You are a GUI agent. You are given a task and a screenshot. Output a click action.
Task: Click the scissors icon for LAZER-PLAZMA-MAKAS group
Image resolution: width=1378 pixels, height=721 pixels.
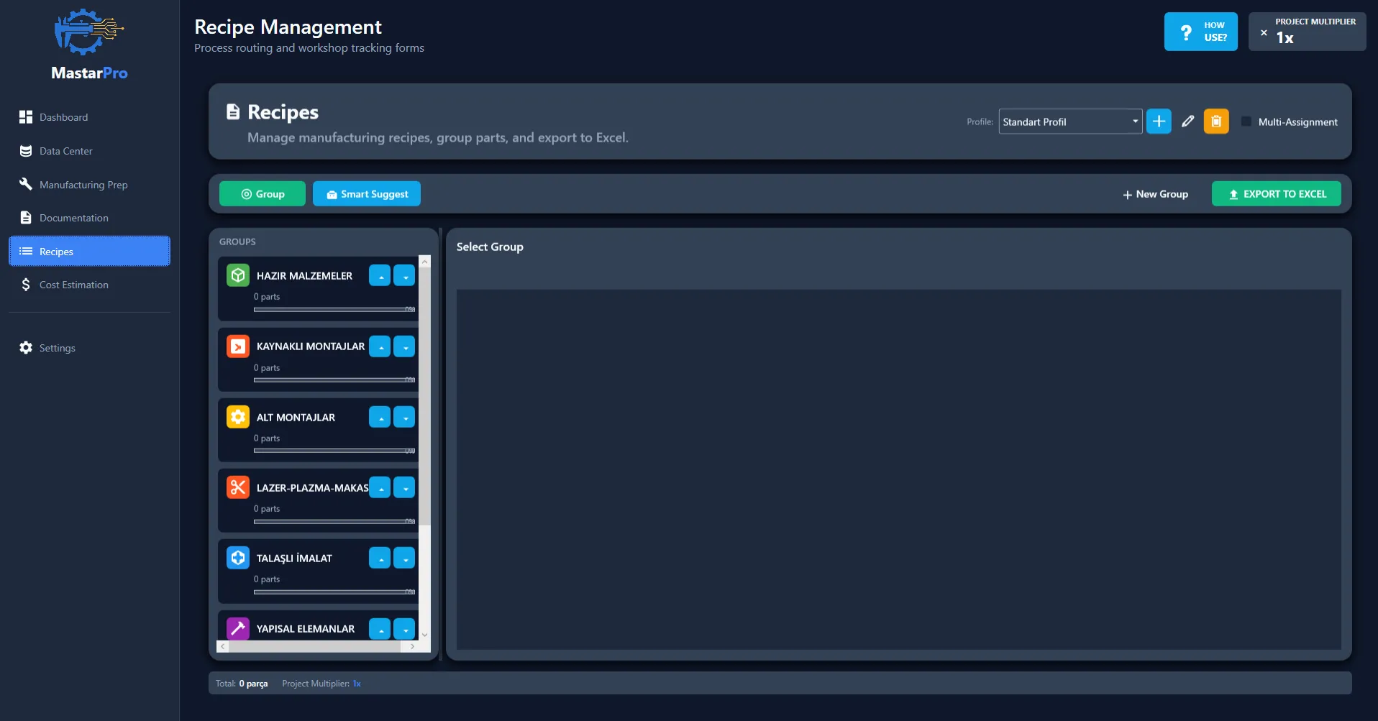click(x=238, y=487)
